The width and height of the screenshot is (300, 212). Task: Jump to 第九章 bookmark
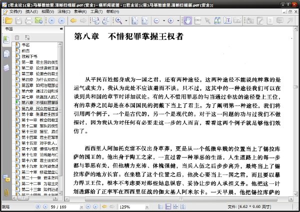tap(39, 108)
